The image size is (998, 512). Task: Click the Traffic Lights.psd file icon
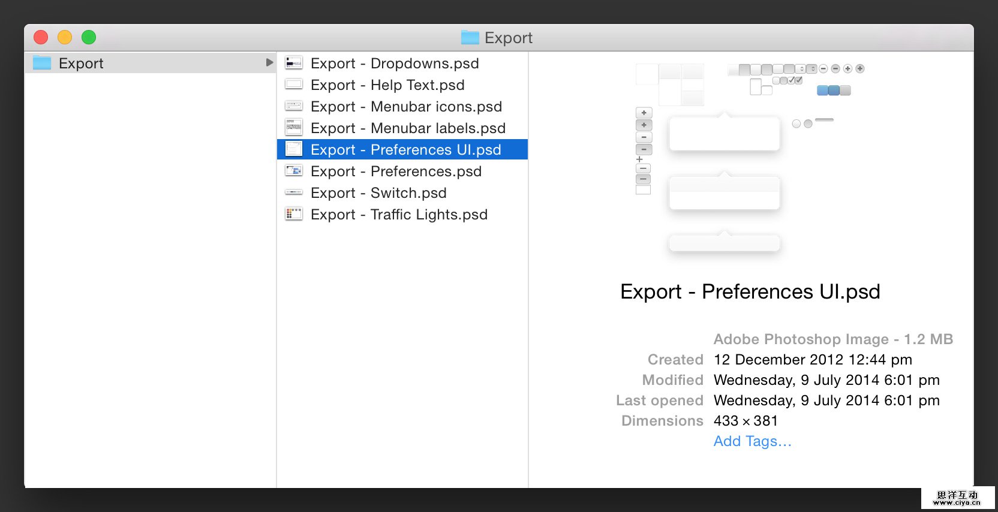293,214
